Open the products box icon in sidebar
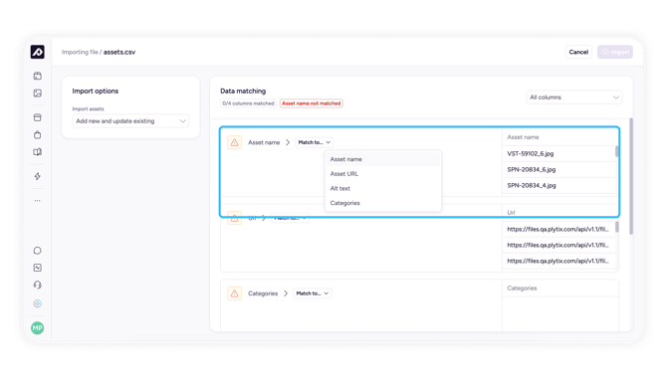667x380 pixels. point(38,76)
